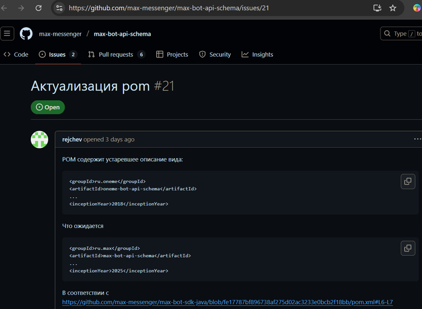Copy the second code block with ru.max
This screenshot has width=422, height=309.
coord(408,248)
